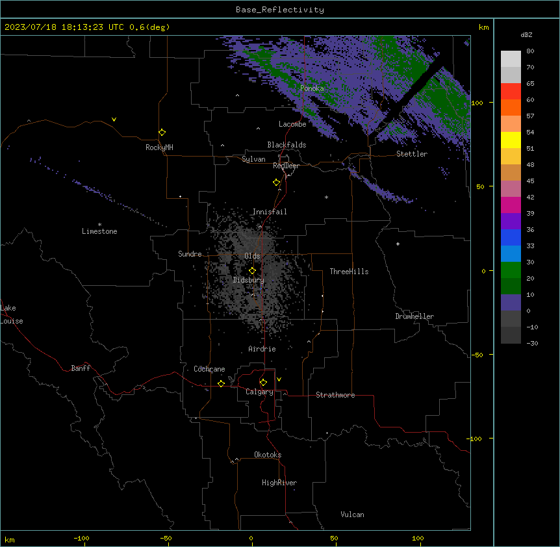Select the blue 36 dBZ color swatch
This screenshot has height=547, width=560.
[x=511, y=237]
